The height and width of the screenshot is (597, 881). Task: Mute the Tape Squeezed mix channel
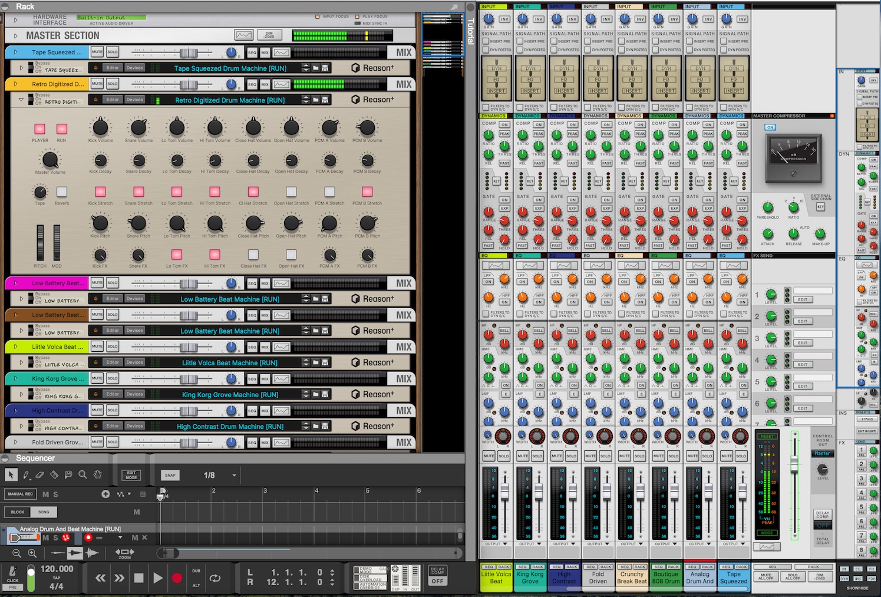tap(97, 52)
